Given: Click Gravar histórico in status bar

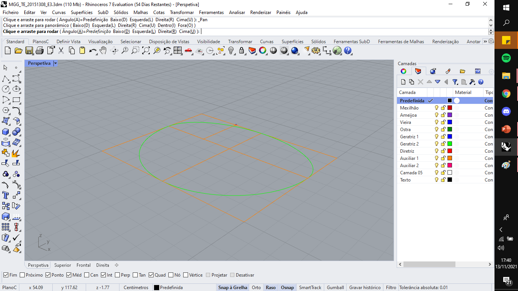Looking at the screenshot, I should [365, 288].
